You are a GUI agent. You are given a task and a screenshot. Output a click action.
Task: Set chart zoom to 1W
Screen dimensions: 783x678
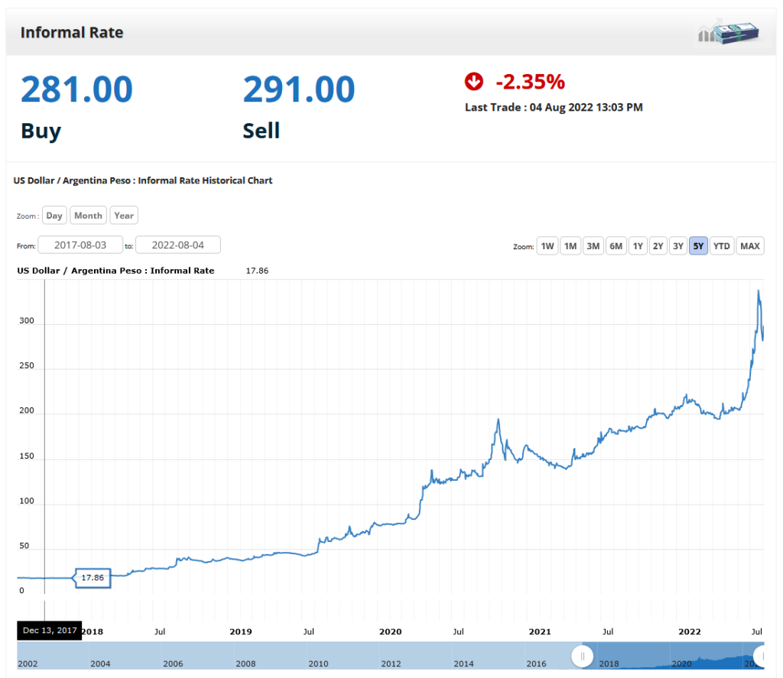547,246
